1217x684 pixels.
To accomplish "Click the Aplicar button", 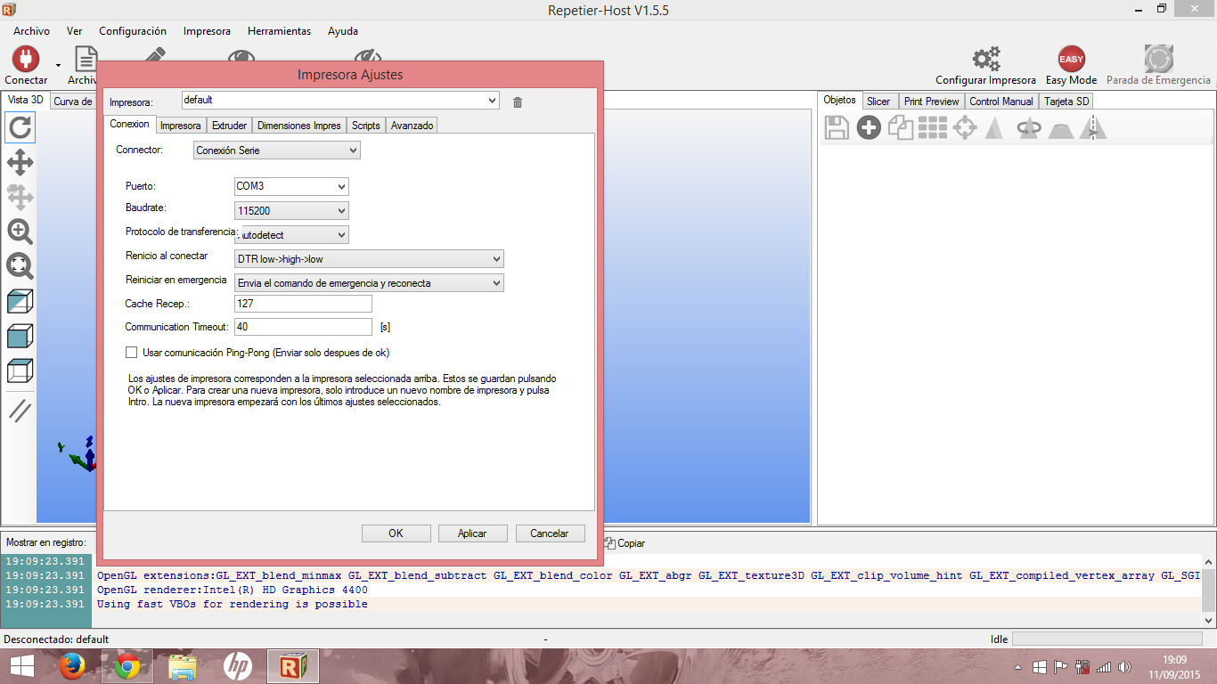I will click(x=472, y=533).
